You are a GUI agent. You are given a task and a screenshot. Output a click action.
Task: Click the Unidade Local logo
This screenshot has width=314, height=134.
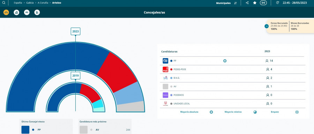(165, 104)
